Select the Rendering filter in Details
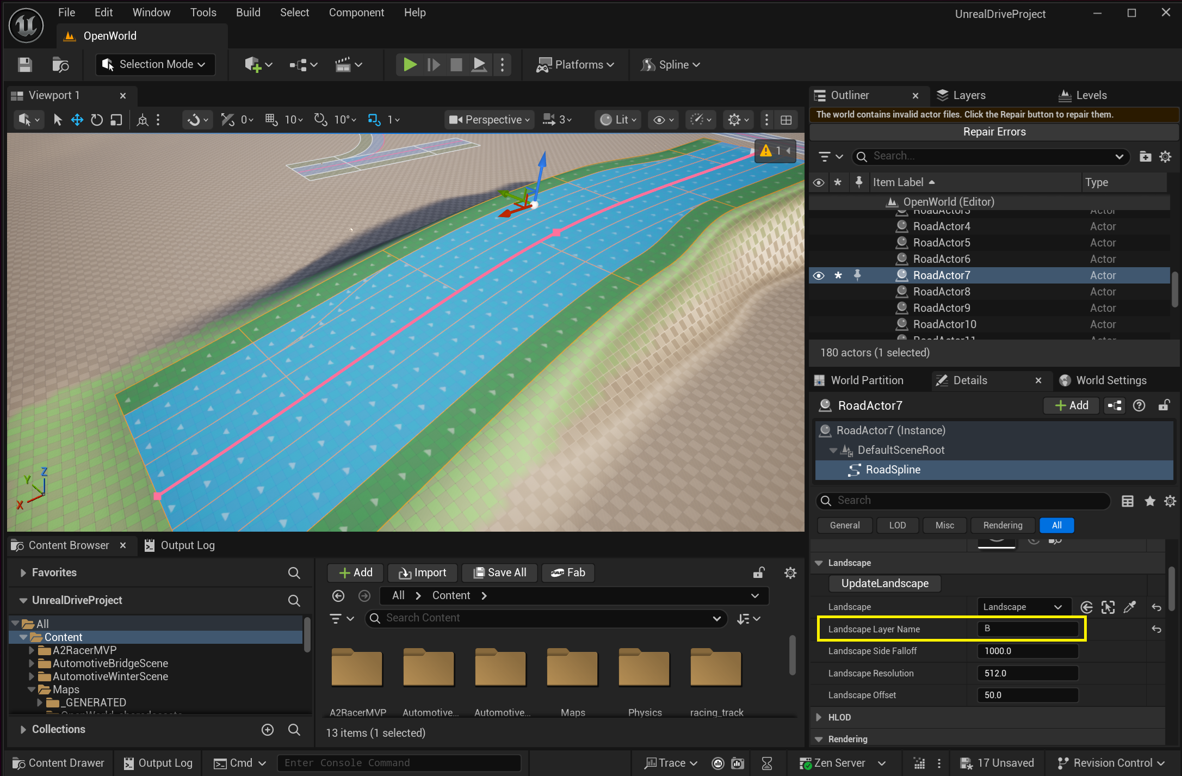The image size is (1182, 776). [x=1002, y=525]
